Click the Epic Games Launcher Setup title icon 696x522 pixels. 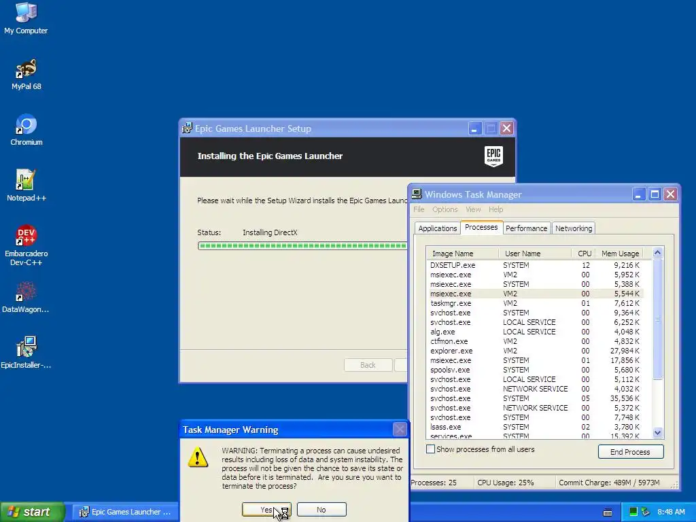tap(188, 128)
